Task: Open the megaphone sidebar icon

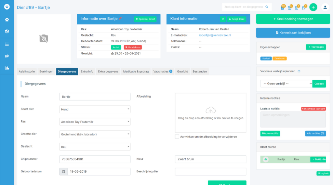Action: pyautogui.click(x=7, y=56)
